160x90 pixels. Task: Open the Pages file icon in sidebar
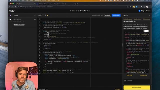(10, 15)
